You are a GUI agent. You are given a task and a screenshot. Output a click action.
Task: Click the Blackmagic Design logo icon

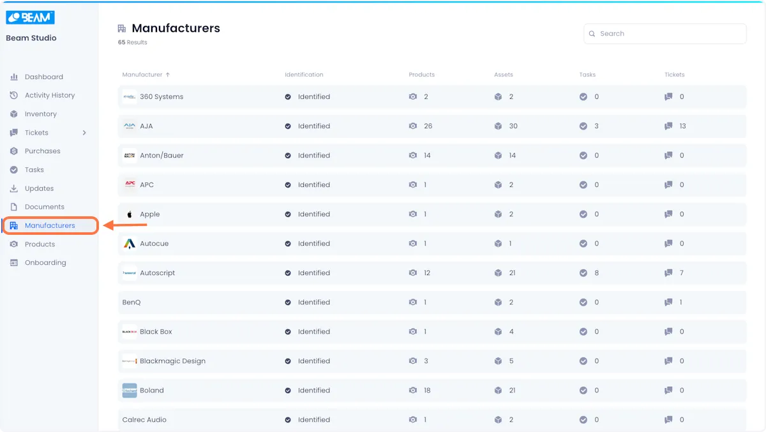[130, 361]
